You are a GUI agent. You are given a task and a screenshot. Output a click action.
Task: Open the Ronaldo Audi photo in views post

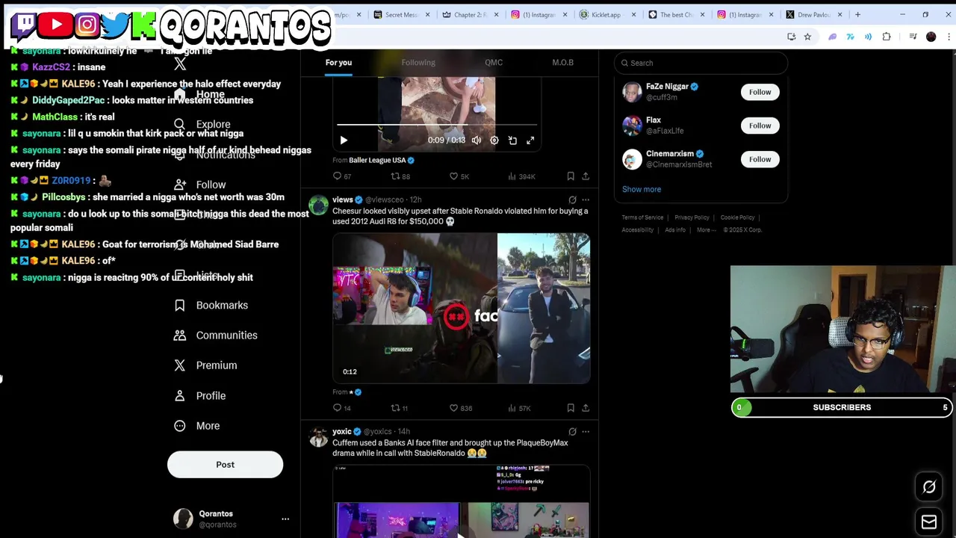544,308
